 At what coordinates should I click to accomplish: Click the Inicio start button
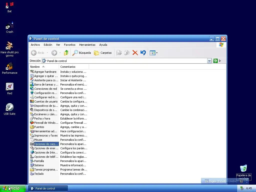click(13, 188)
